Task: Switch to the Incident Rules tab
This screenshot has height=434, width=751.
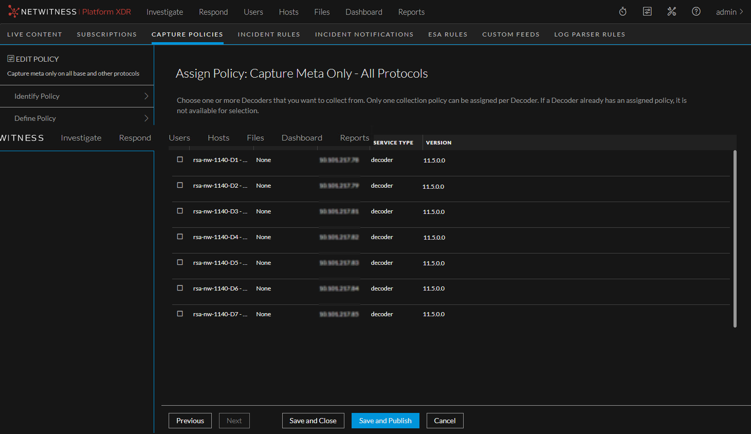Action: 269,34
